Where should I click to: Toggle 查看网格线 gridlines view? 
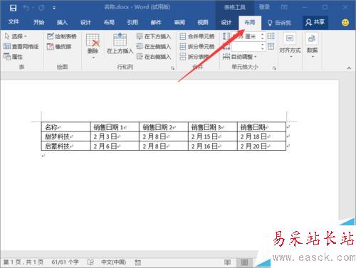(x=21, y=46)
